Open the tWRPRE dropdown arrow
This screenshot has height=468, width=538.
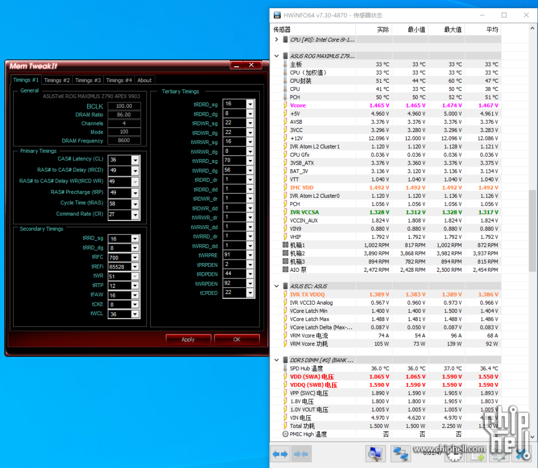point(250,255)
